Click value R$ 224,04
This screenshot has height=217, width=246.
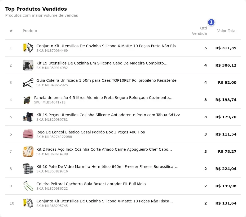226,169
